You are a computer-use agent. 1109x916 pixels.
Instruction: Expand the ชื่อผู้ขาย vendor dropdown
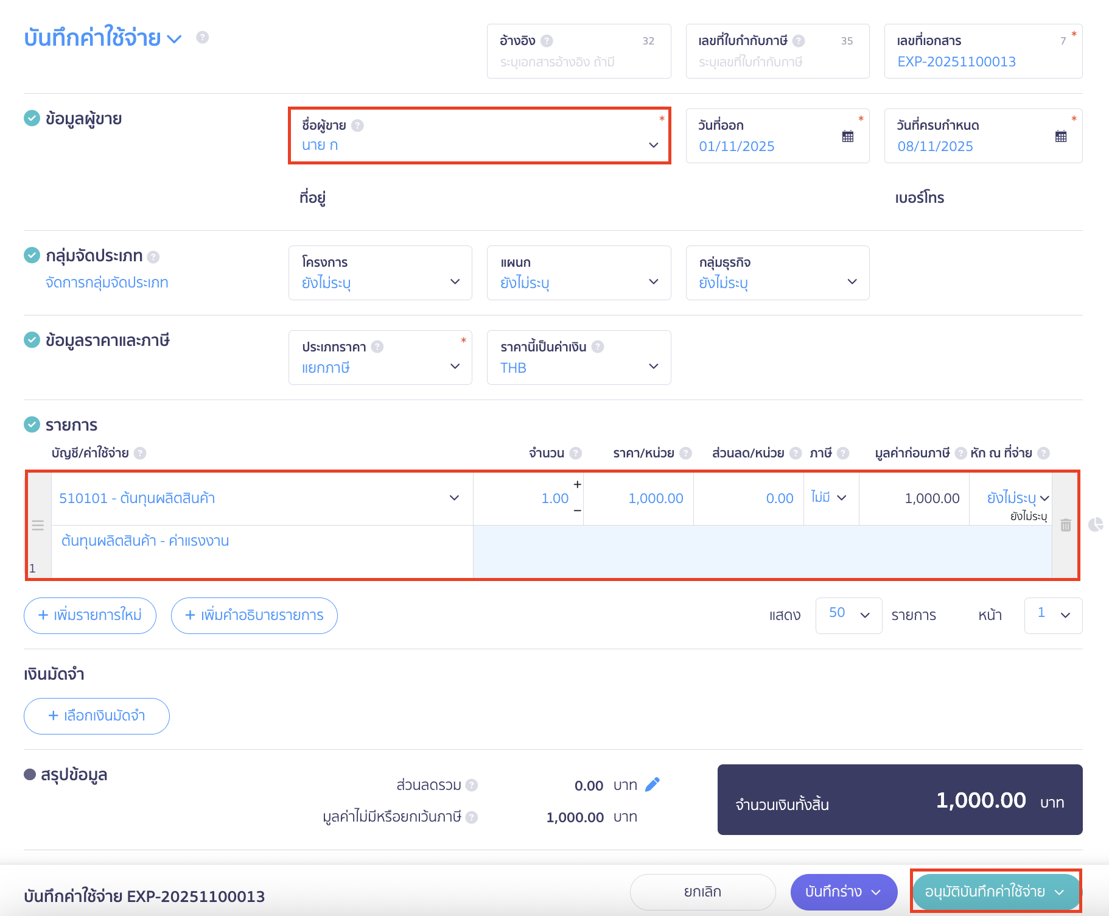pyautogui.click(x=653, y=145)
